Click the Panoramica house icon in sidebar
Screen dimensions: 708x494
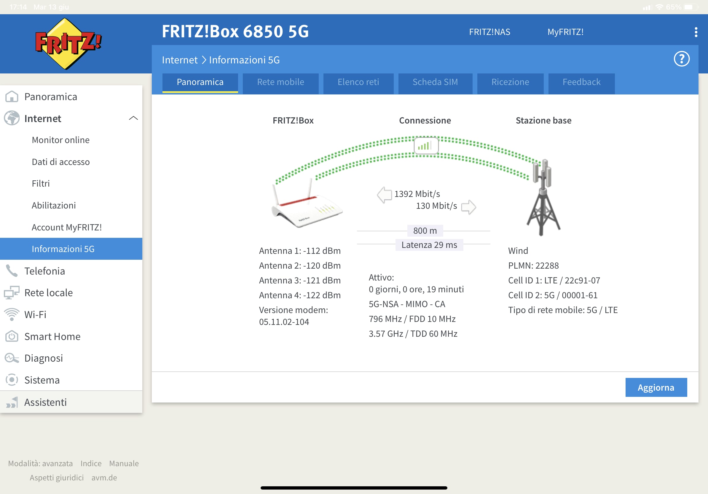tap(12, 97)
